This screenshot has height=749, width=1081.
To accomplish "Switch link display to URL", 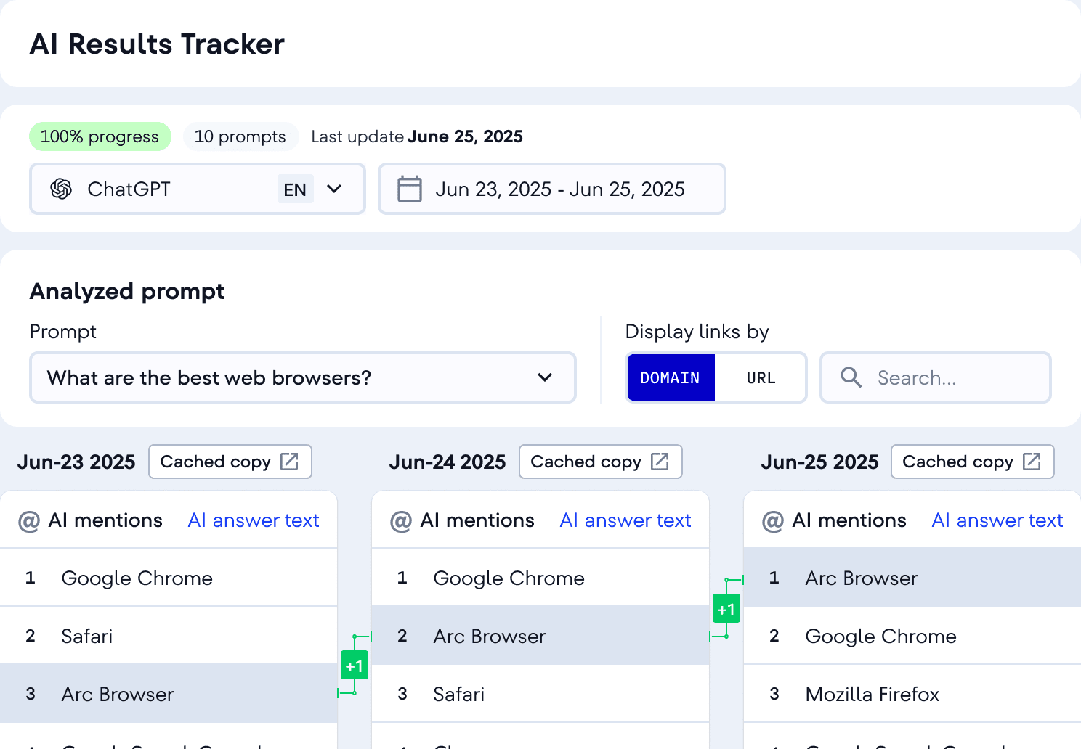I will 761,377.
